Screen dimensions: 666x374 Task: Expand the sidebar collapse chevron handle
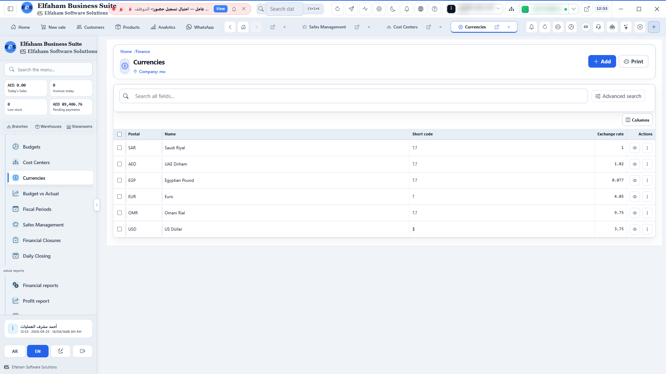tap(97, 205)
